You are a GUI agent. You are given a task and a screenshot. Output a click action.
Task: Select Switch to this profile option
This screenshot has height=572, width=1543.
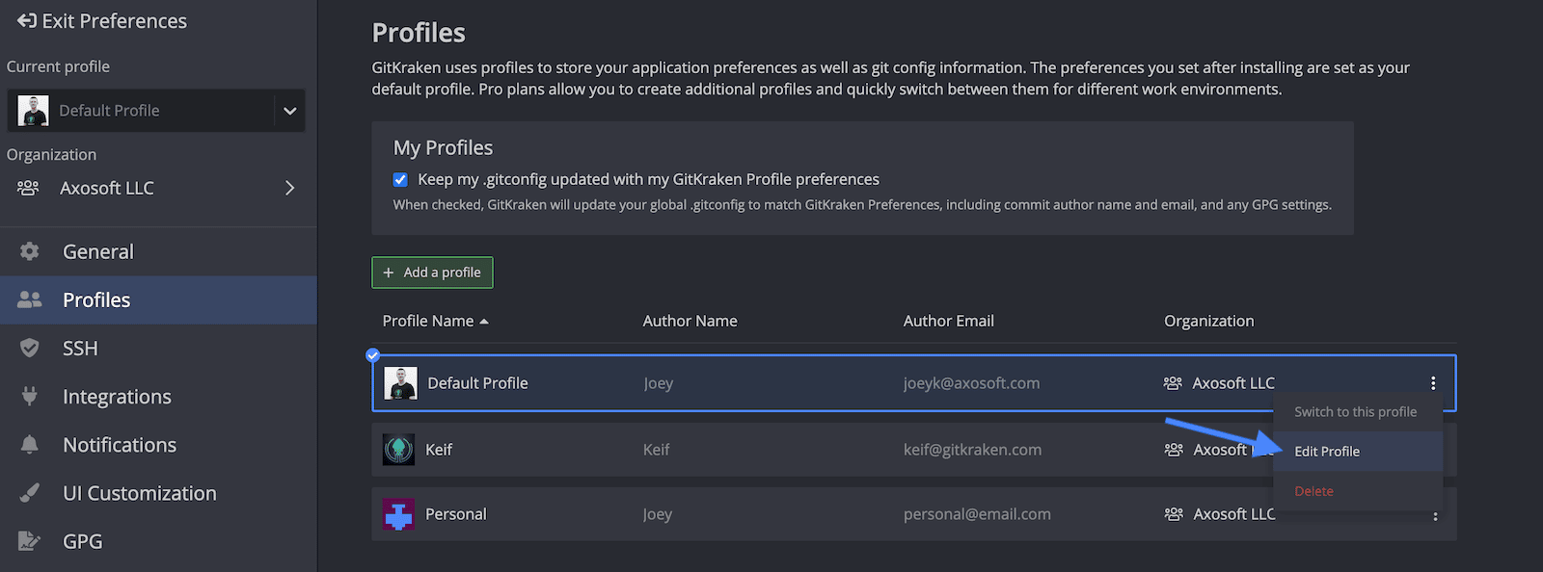click(x=1355, y=412)
